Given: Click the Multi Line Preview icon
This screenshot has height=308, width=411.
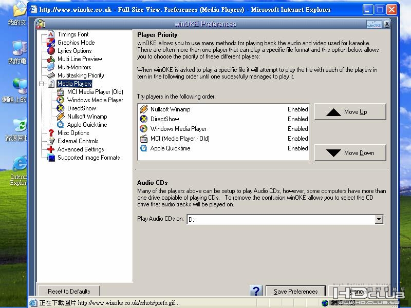Looking at the screenshot, I should 50,59.
